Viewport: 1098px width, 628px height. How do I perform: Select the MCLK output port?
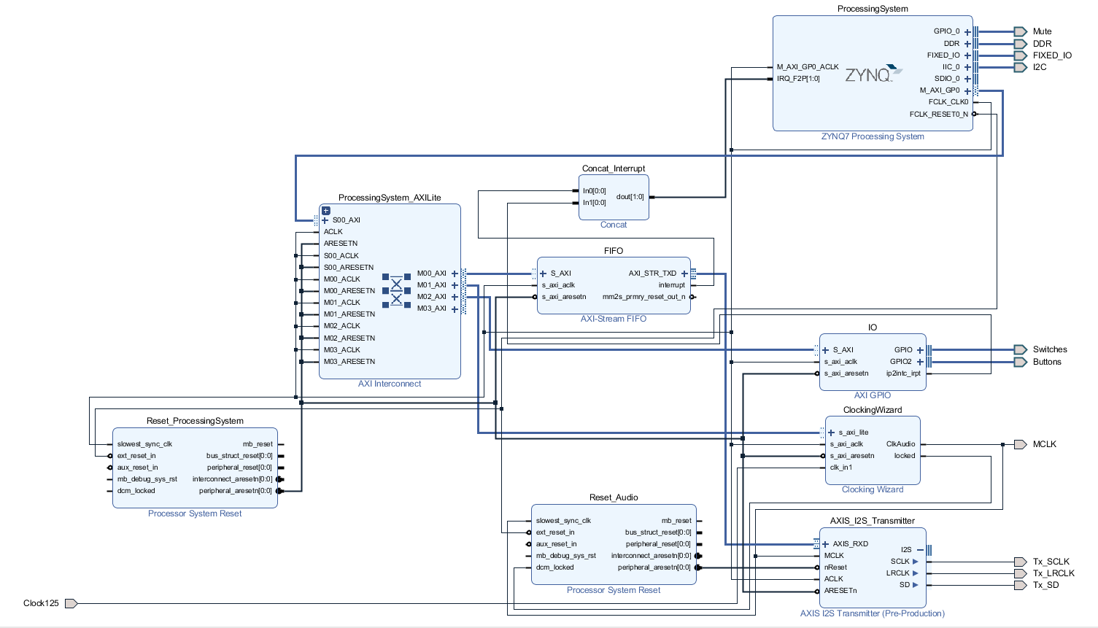(1021, 444)
